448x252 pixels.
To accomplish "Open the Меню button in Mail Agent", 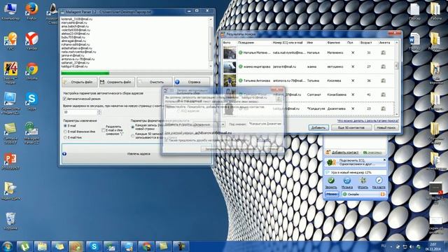I will click(x=332, y=195).
